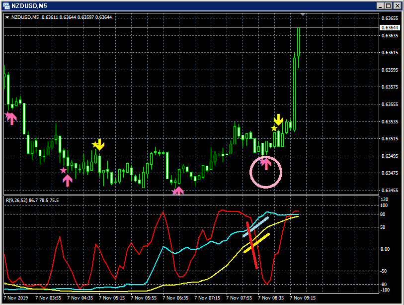Click the yellow down arrow near 7 Nov 05:15
This screenshot has width=404, height=305.
pos(100,145)
